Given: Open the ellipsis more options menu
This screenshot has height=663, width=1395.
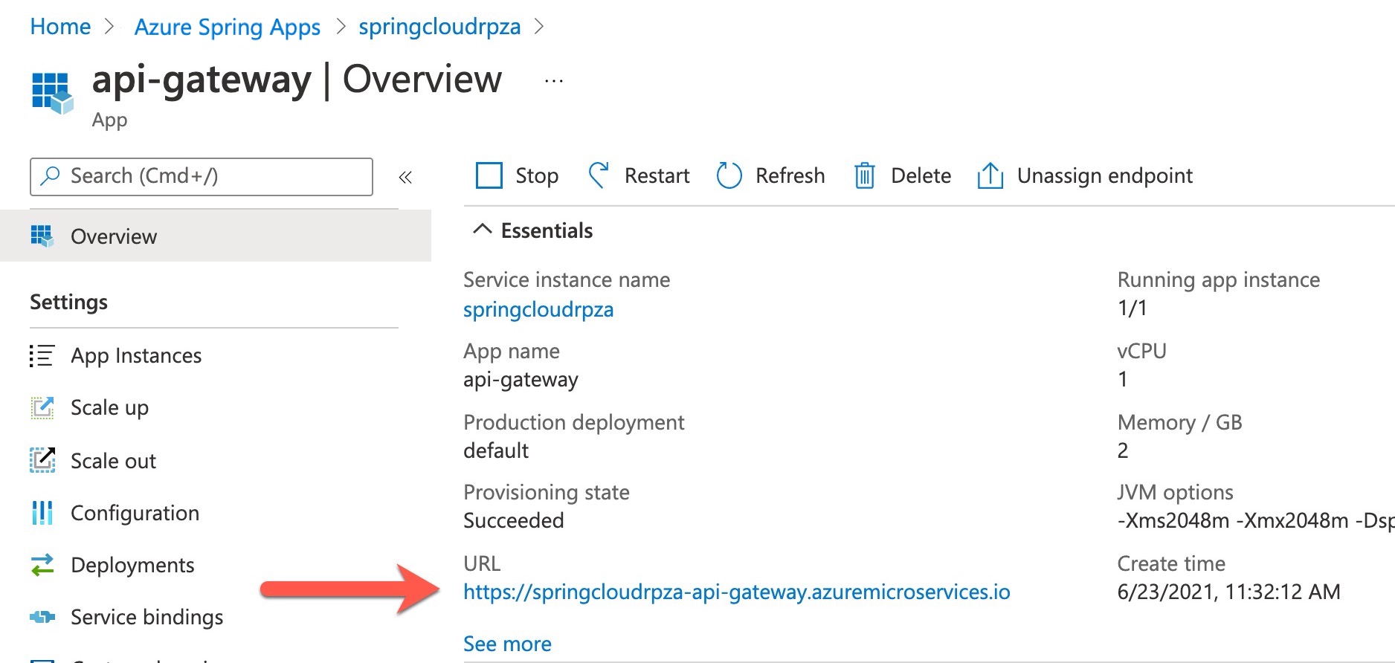Looking at the screenshot, I should point(553,81).
